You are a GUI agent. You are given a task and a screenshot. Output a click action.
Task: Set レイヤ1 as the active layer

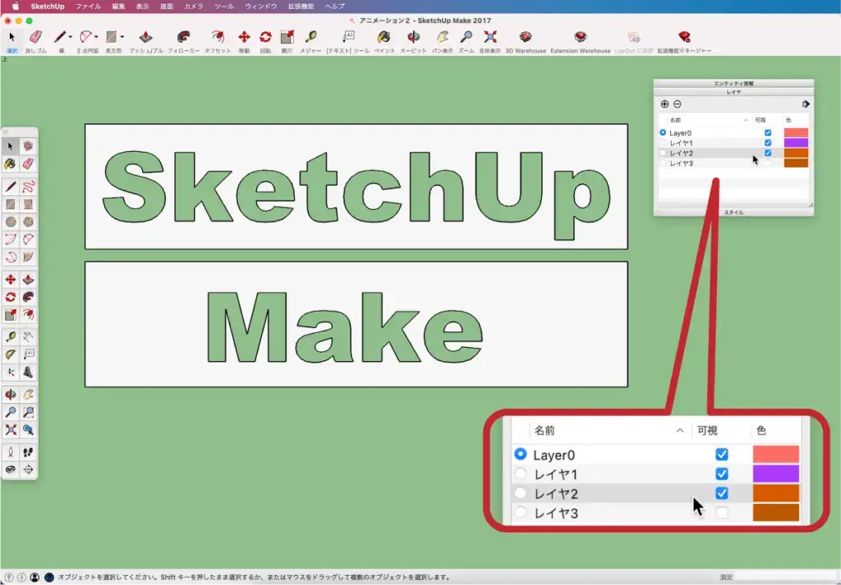tap(664, 143)
